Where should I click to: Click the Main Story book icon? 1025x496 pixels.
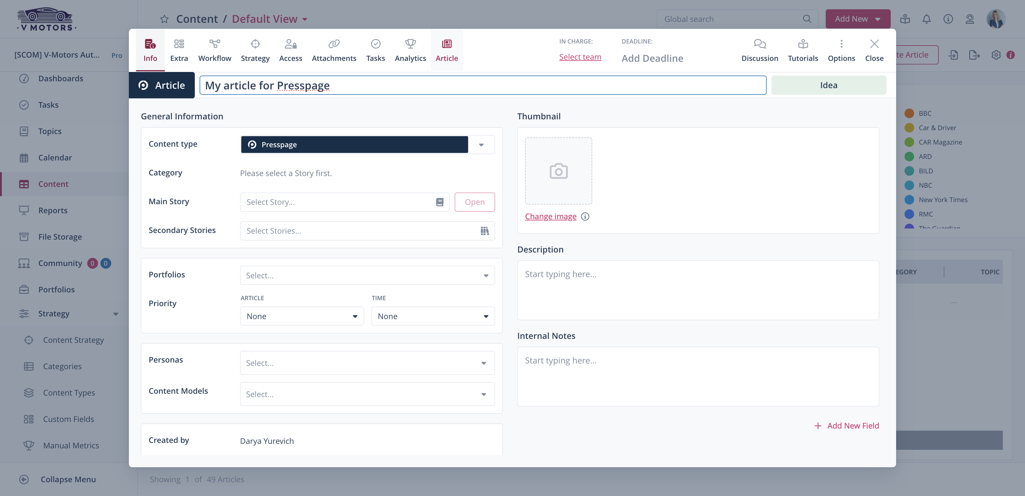click(x=440, y=202)
